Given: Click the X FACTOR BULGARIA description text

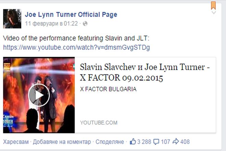Looking at the screenshot, I should tap(108, 89).
